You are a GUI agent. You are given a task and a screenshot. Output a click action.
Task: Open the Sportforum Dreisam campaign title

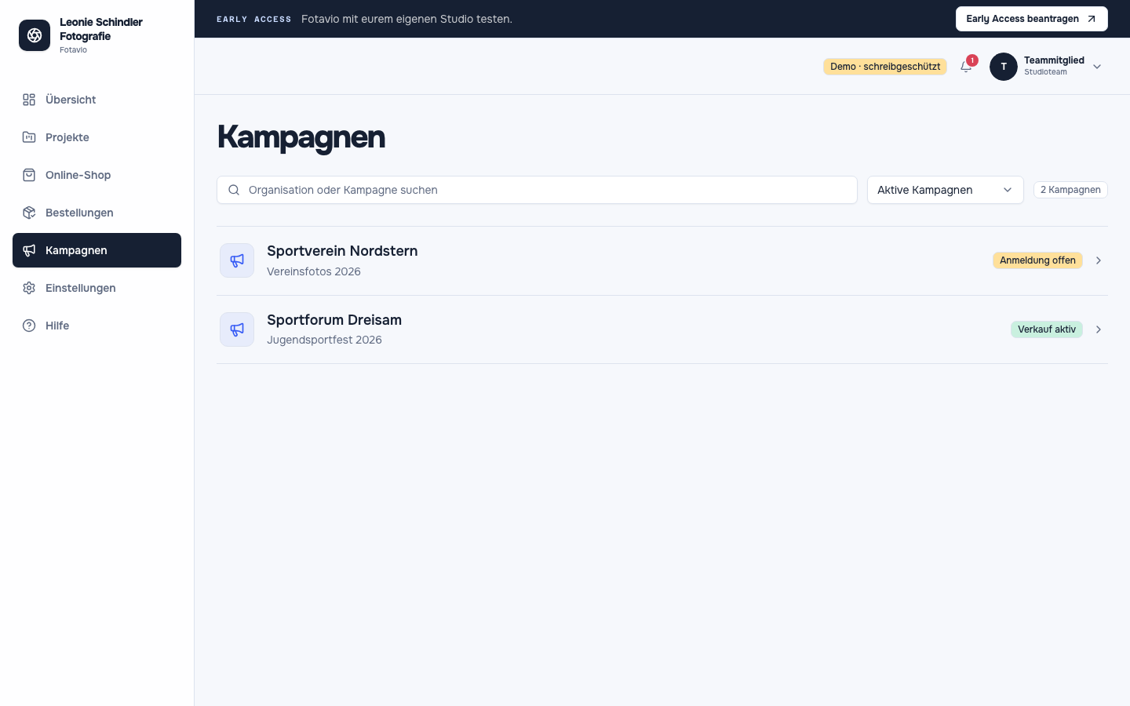(x=334, y=320)
